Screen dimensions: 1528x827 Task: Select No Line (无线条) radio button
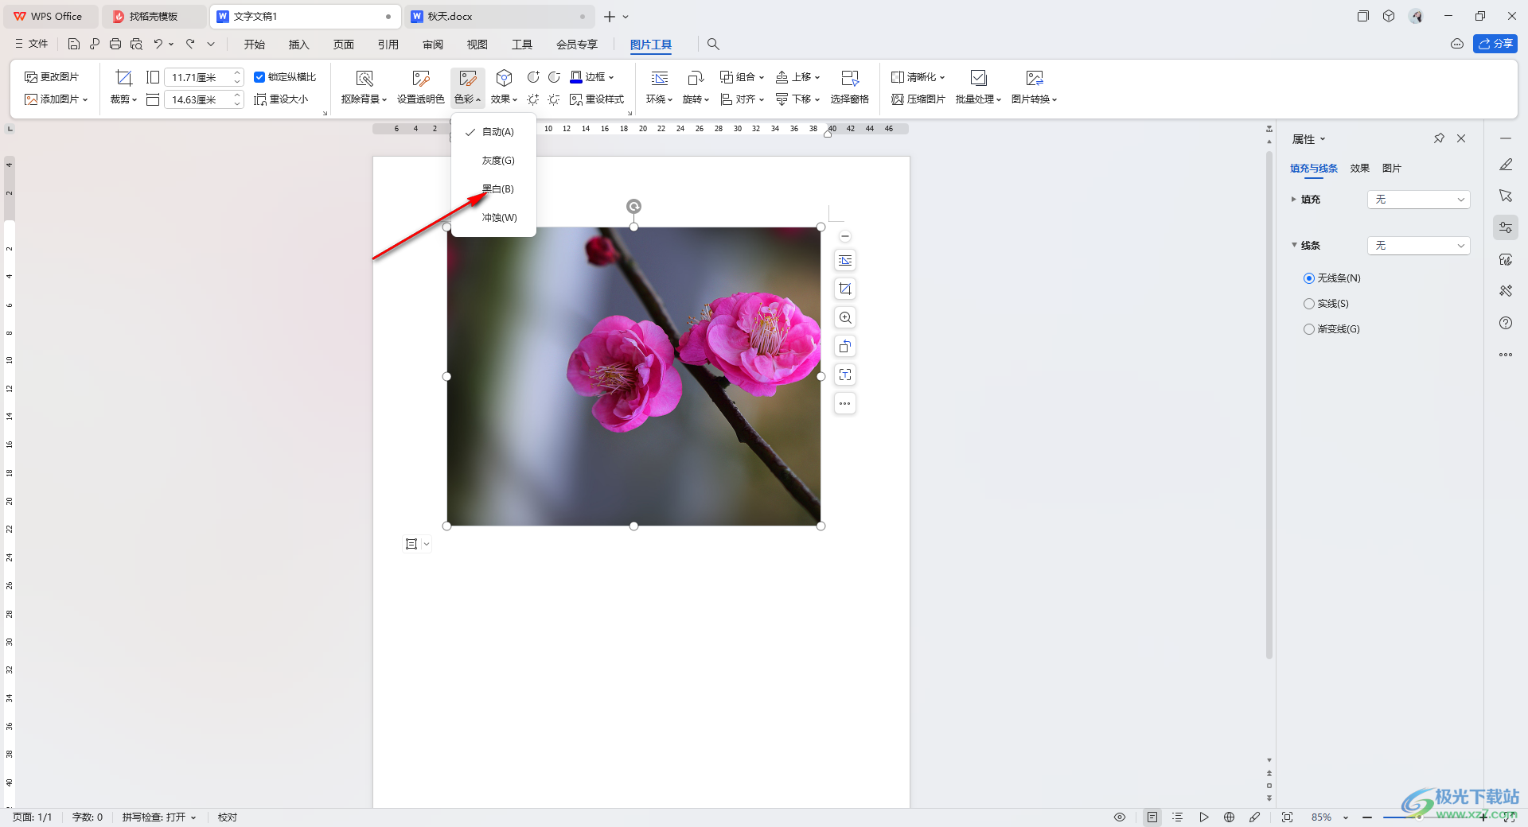pyautogui.click(x=1309, y=278)
